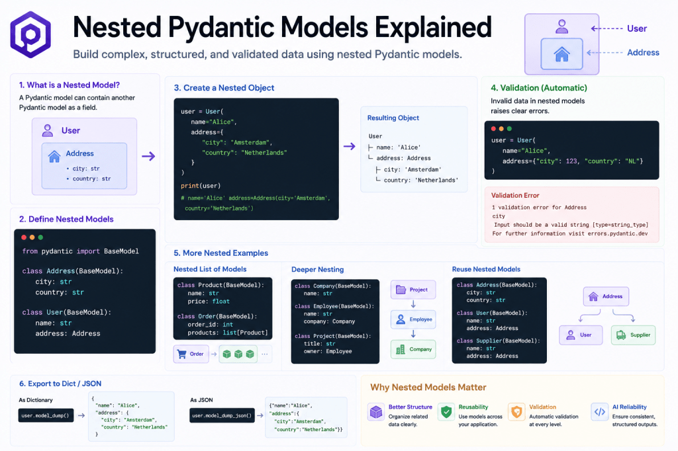Click the person icon in the Employee chip
678x451 pixels.
[x=401, y=319]
